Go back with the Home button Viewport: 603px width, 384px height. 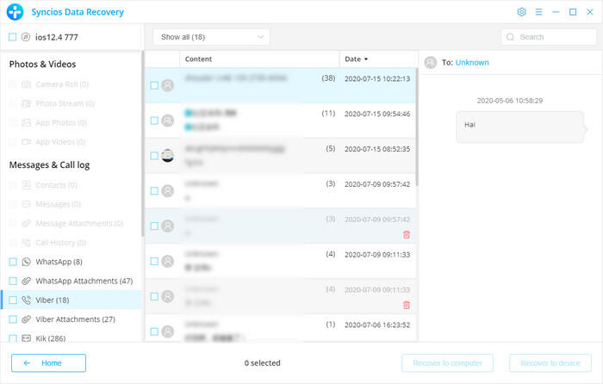point(48,362)
